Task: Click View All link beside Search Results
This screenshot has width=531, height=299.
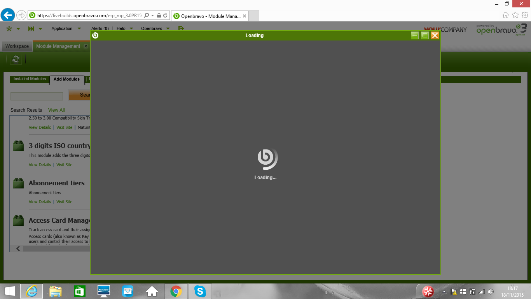Action: (x=56, y=110)
